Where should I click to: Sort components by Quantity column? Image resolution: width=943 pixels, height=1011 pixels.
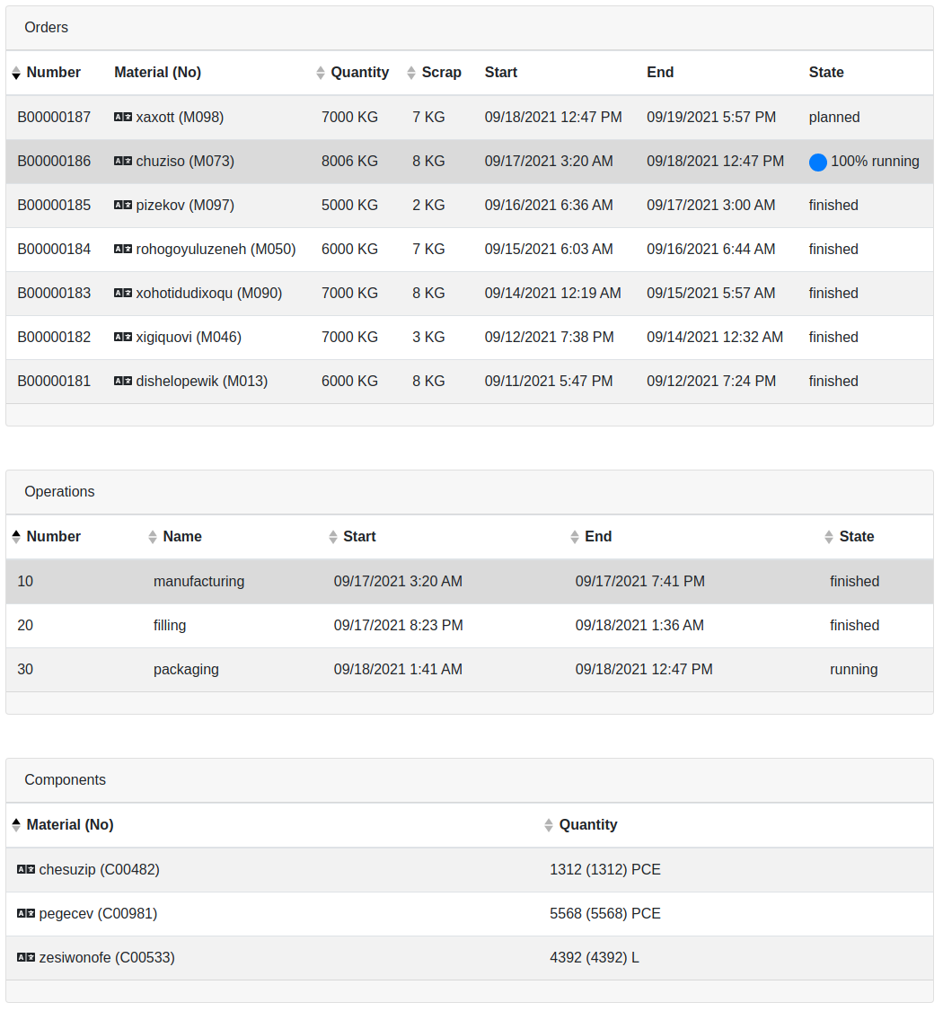click(x=587, y=825)
